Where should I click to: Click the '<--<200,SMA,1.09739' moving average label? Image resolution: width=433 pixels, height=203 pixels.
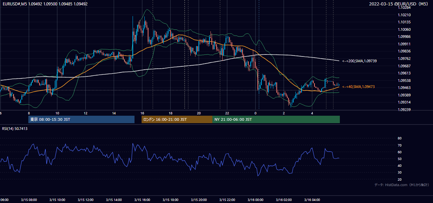tap(359, 61)
